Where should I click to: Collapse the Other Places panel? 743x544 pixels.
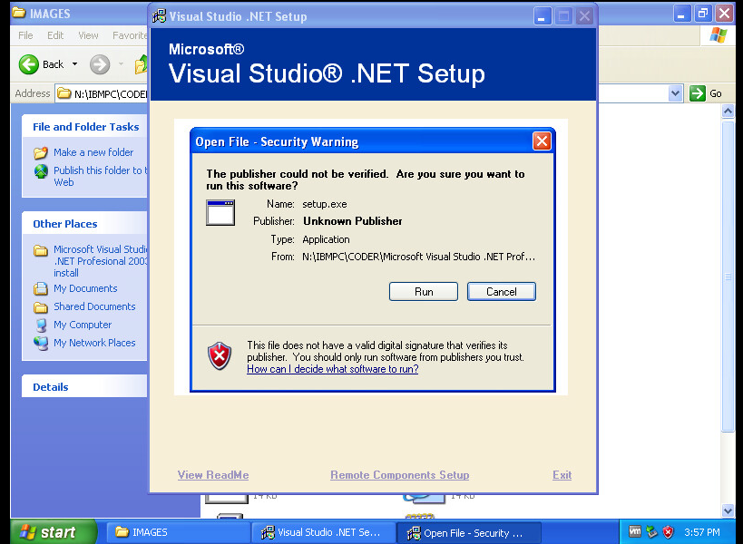[x=84, y=224]
